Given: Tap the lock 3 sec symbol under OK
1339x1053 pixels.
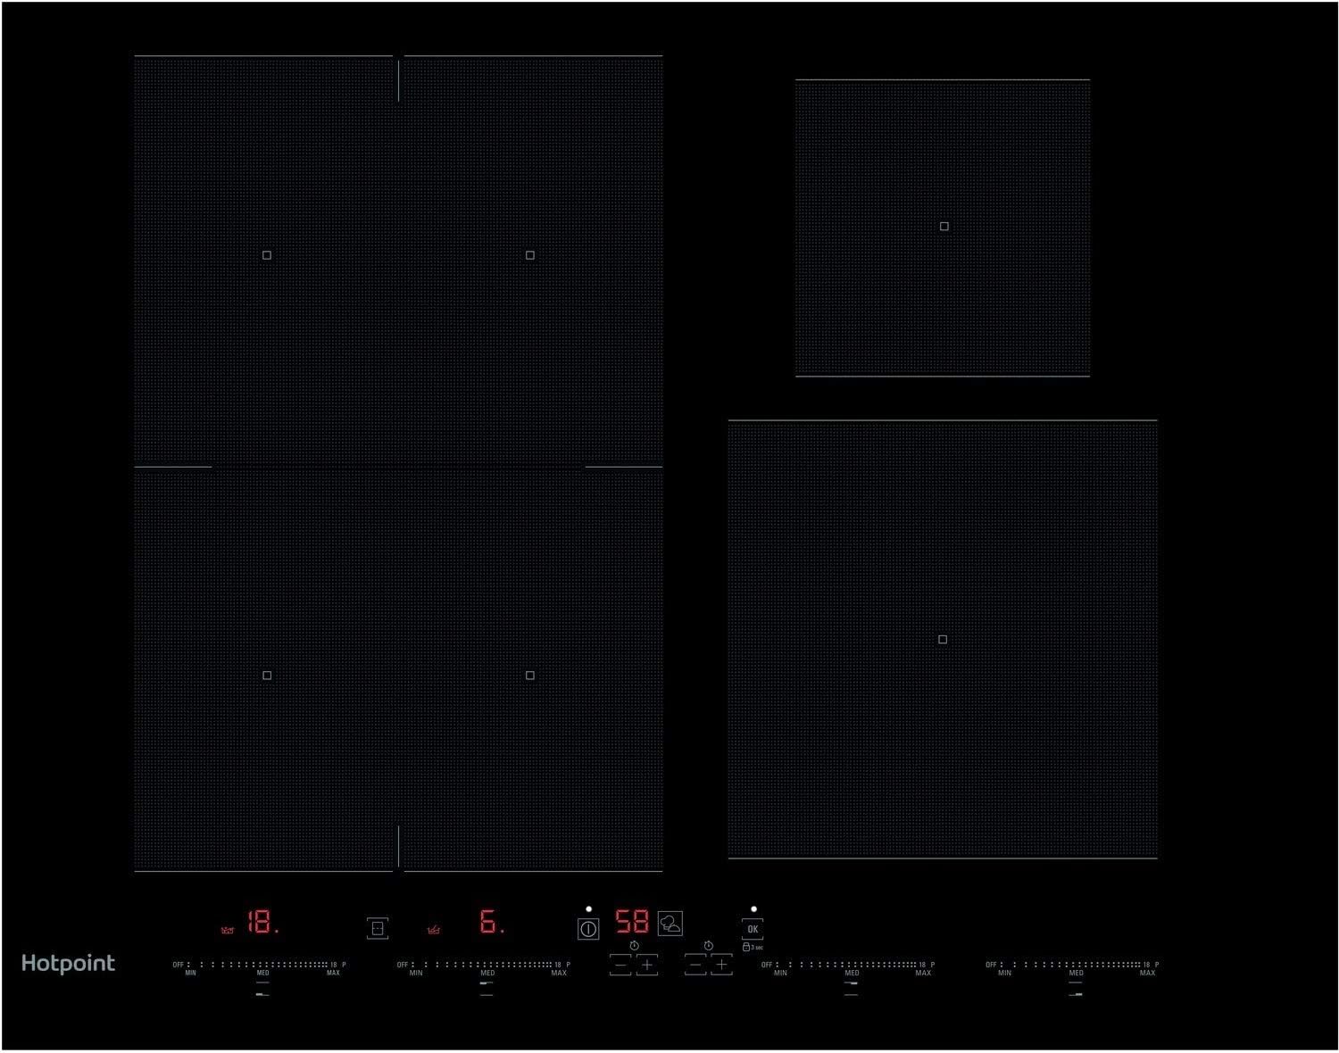Looking at the screenshot, I should coord(753,947).
